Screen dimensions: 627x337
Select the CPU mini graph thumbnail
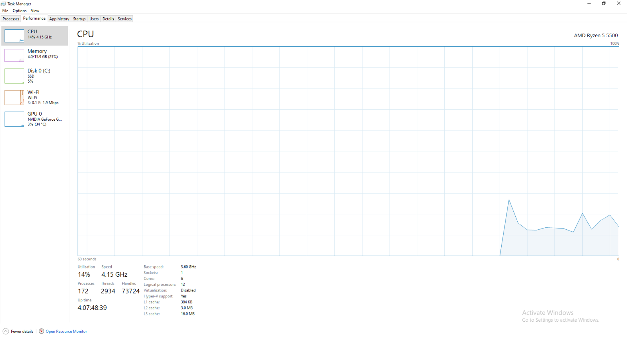(x=14, y=36)
